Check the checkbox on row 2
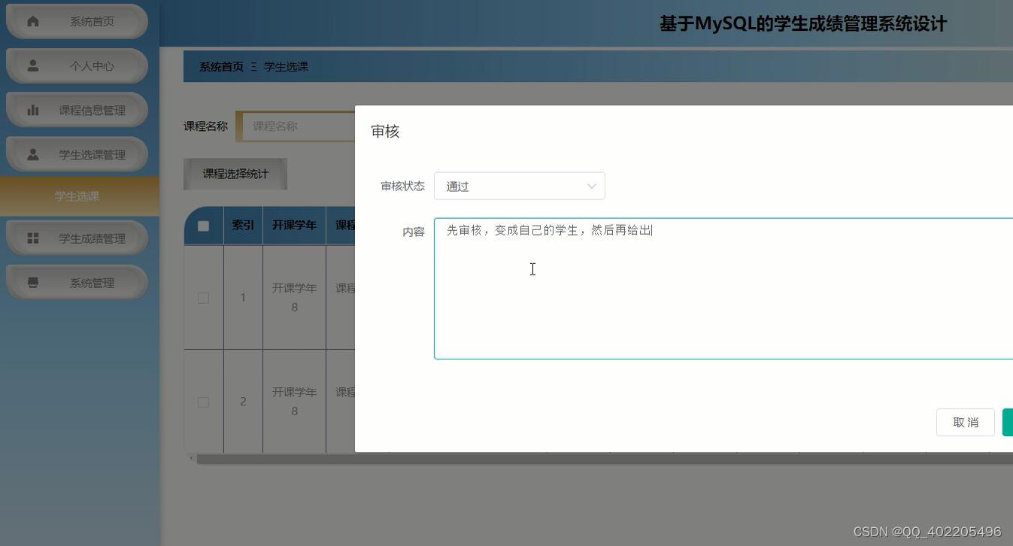 [x=203, y=402]
